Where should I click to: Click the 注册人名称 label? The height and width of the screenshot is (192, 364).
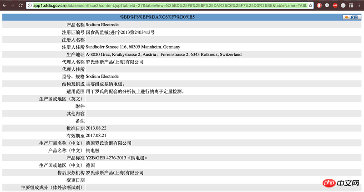(73, 39)
